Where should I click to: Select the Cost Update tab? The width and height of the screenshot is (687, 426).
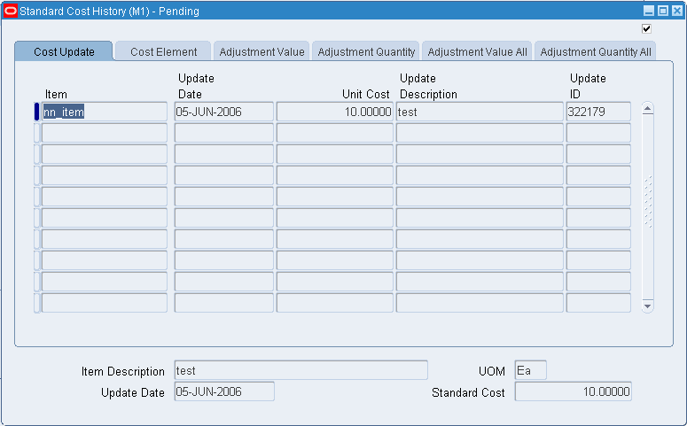tap(64, 51)
